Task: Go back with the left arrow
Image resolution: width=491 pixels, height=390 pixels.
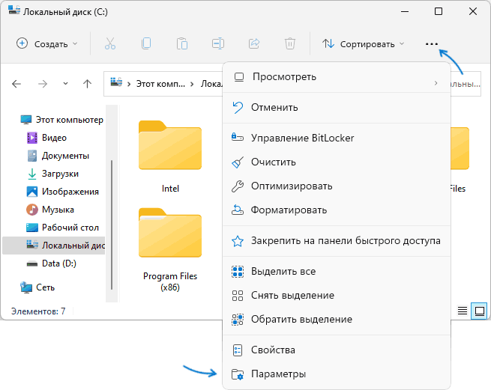Action: click(x=16, y=84)
